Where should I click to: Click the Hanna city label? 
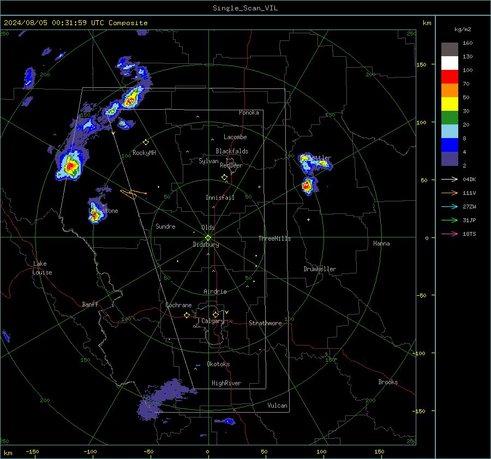coord(381,244)
